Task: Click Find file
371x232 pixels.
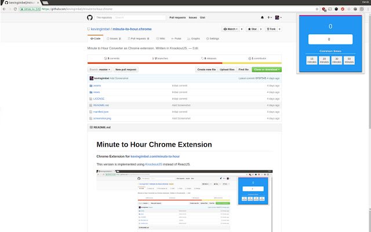Action: 243,70
